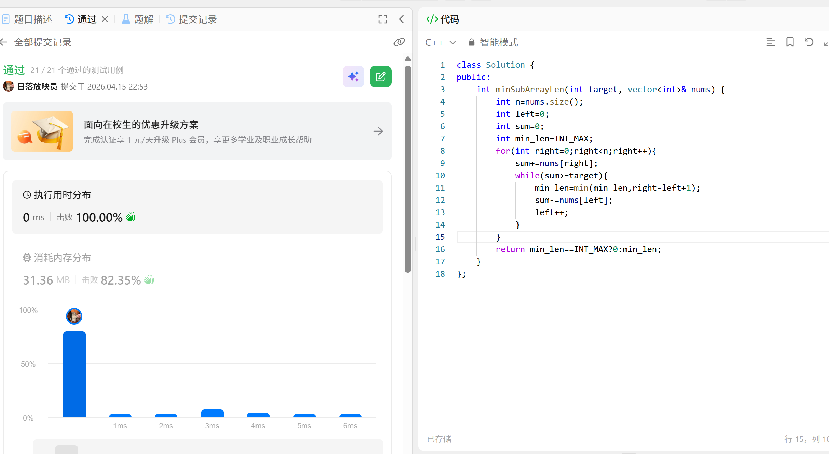Copy submission link via chain icon
Image resolution: width=829 pixels, height=454 pixels.
[399, 42]
